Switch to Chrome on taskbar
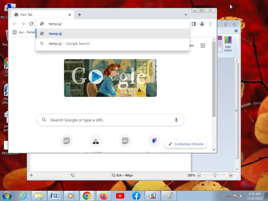This screenshot has width=268, height=201. pos(87,196)
